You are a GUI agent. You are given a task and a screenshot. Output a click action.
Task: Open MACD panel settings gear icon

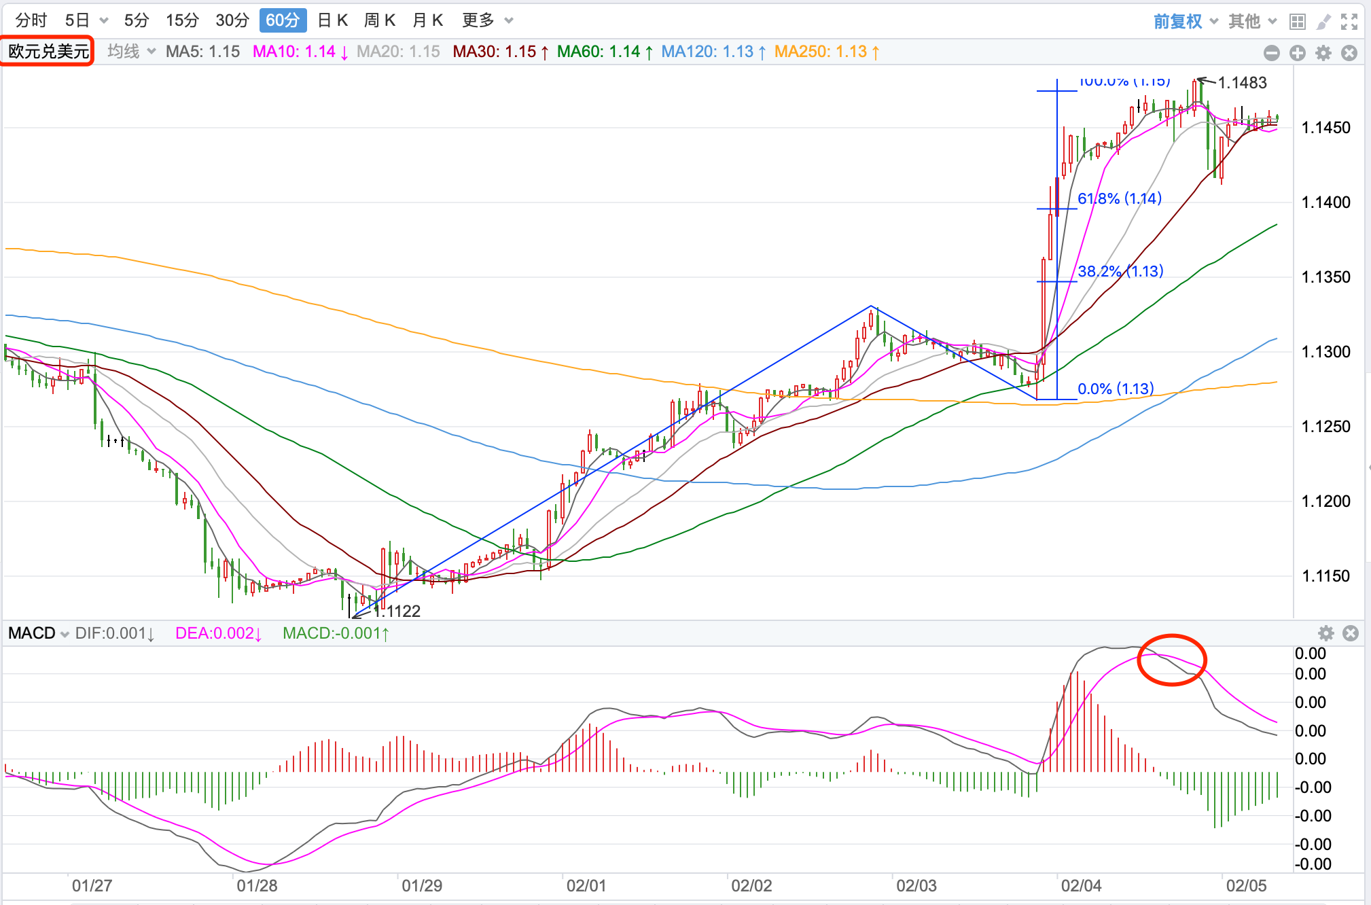click(x=1325, y=633)
